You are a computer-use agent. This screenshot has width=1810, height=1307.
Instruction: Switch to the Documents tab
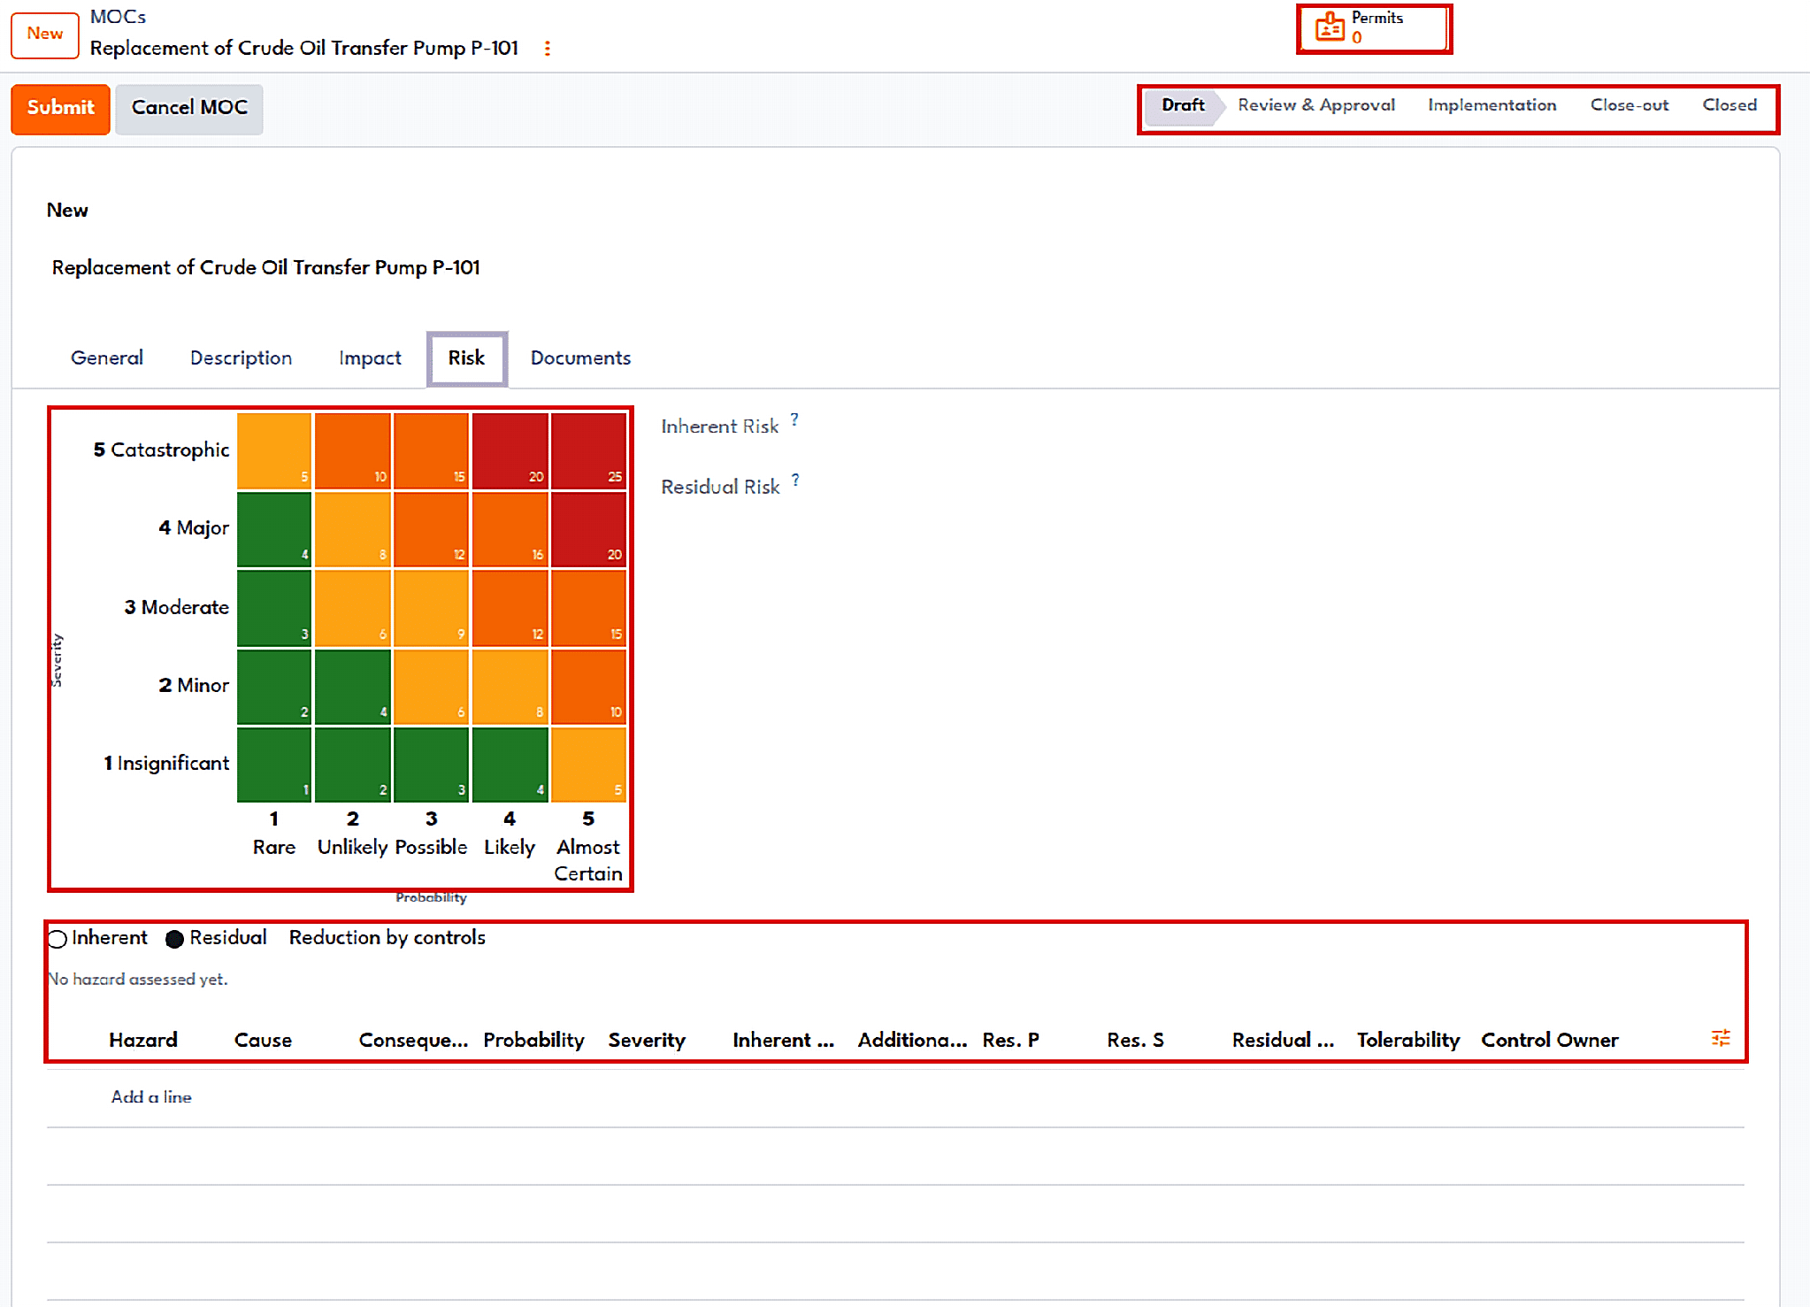(580, 358)
